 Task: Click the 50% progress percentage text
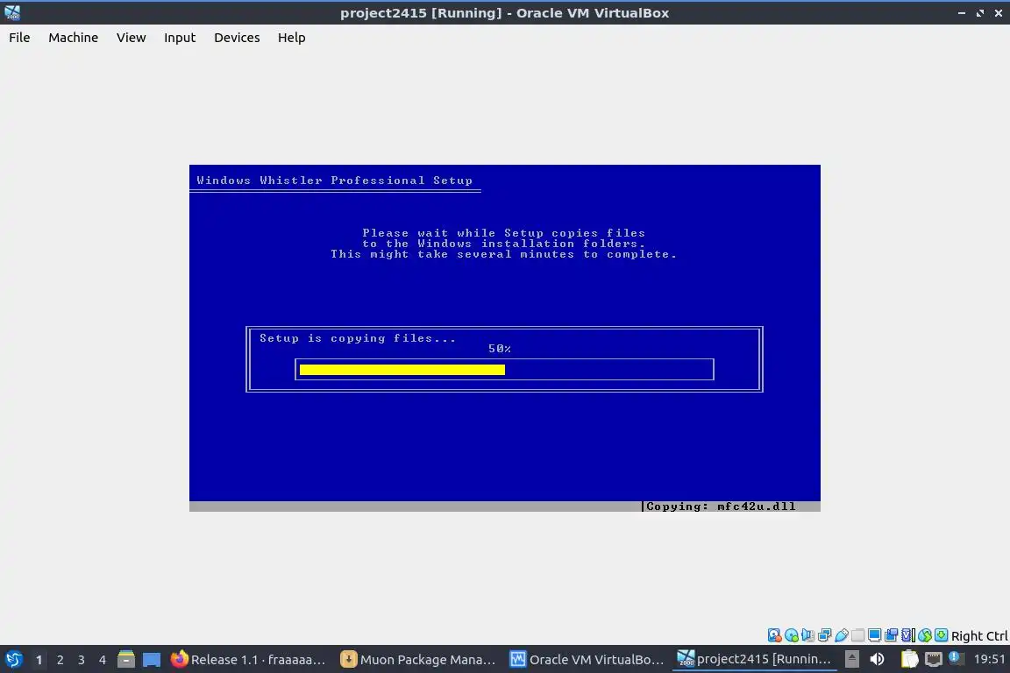(499, 349)
